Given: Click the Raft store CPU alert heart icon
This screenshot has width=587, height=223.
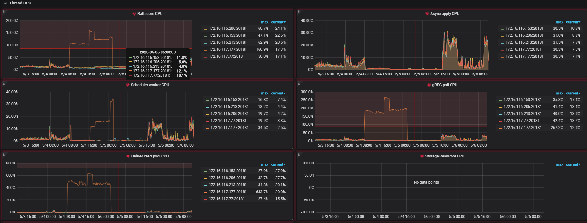Looking at the screenshot, I should point(134,14).
